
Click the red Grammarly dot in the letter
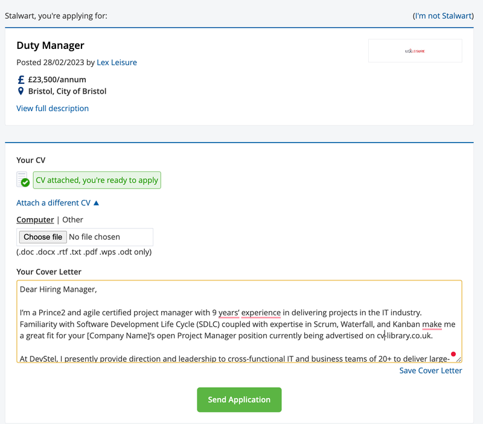[x=453, y=353]
